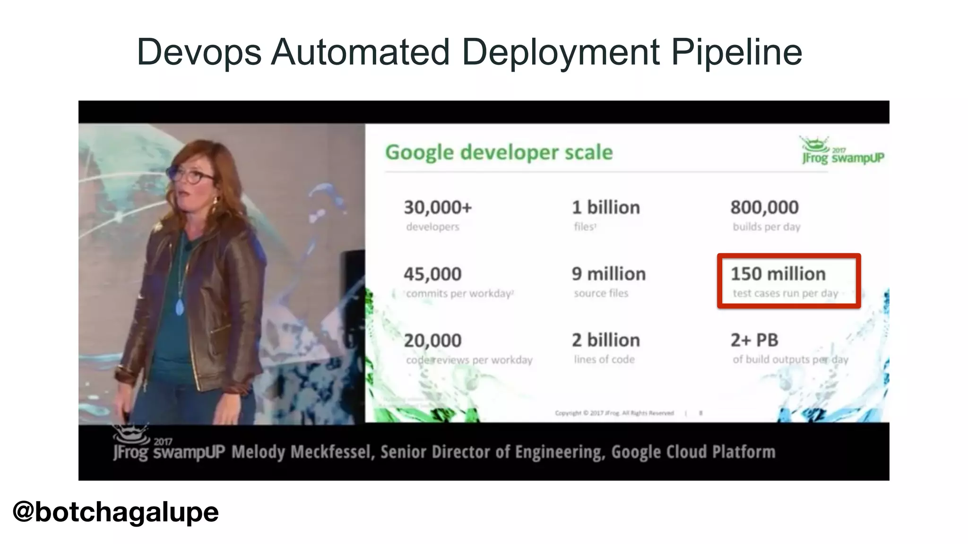The image size is (968, 544).
Task: Select the '150 million' test cases figure
Action: click(x=778, y=274)
